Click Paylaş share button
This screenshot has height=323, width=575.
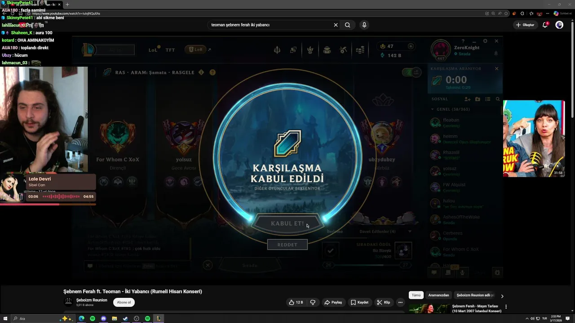coord(333,302)
